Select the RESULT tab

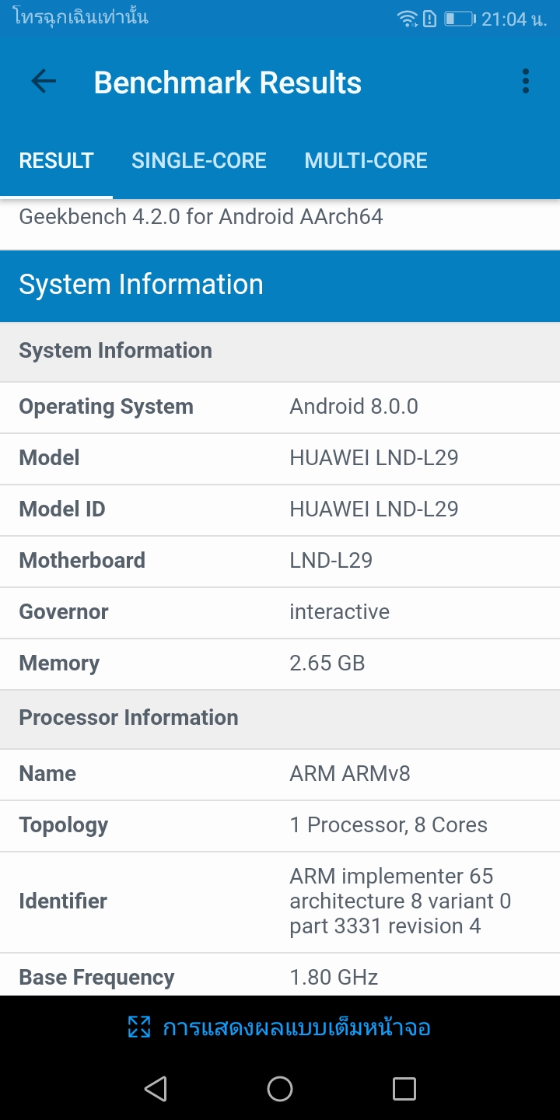click(x=56, y=161)
